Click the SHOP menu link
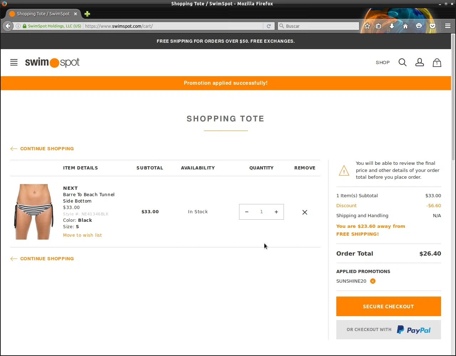 pos(383,62)
